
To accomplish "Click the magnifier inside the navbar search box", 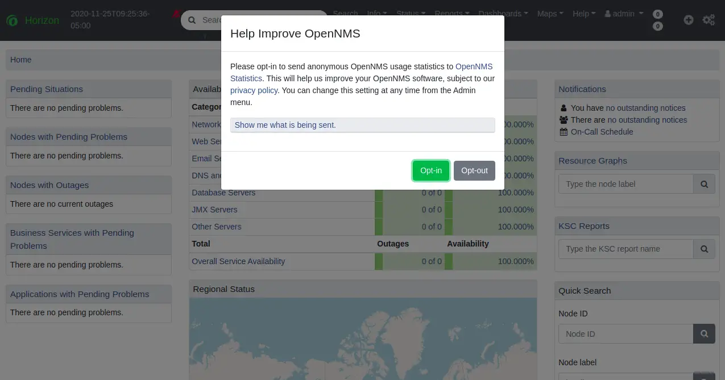I will (191, 20).
